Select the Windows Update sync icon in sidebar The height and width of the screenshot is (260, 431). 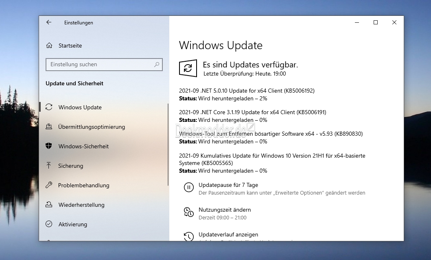pos(49,107)
